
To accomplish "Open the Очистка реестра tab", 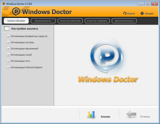I will [70, 21].
